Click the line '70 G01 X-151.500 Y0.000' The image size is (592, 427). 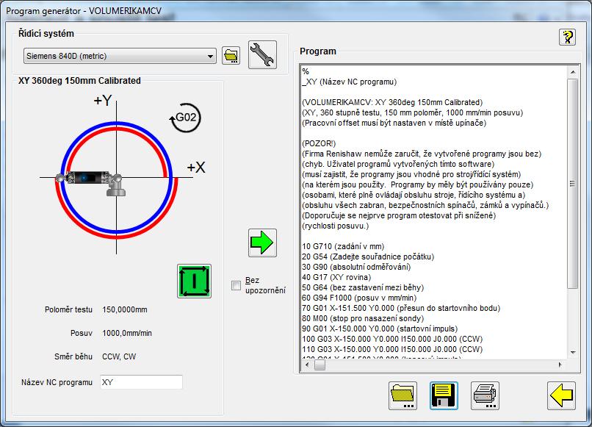(x=401, y=308)
